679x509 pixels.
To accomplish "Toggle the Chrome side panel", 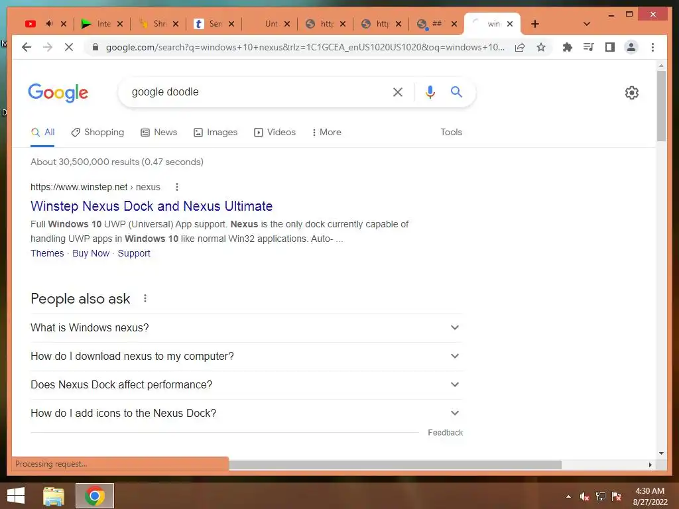I will pyautogui.click(x=610, y=47).
